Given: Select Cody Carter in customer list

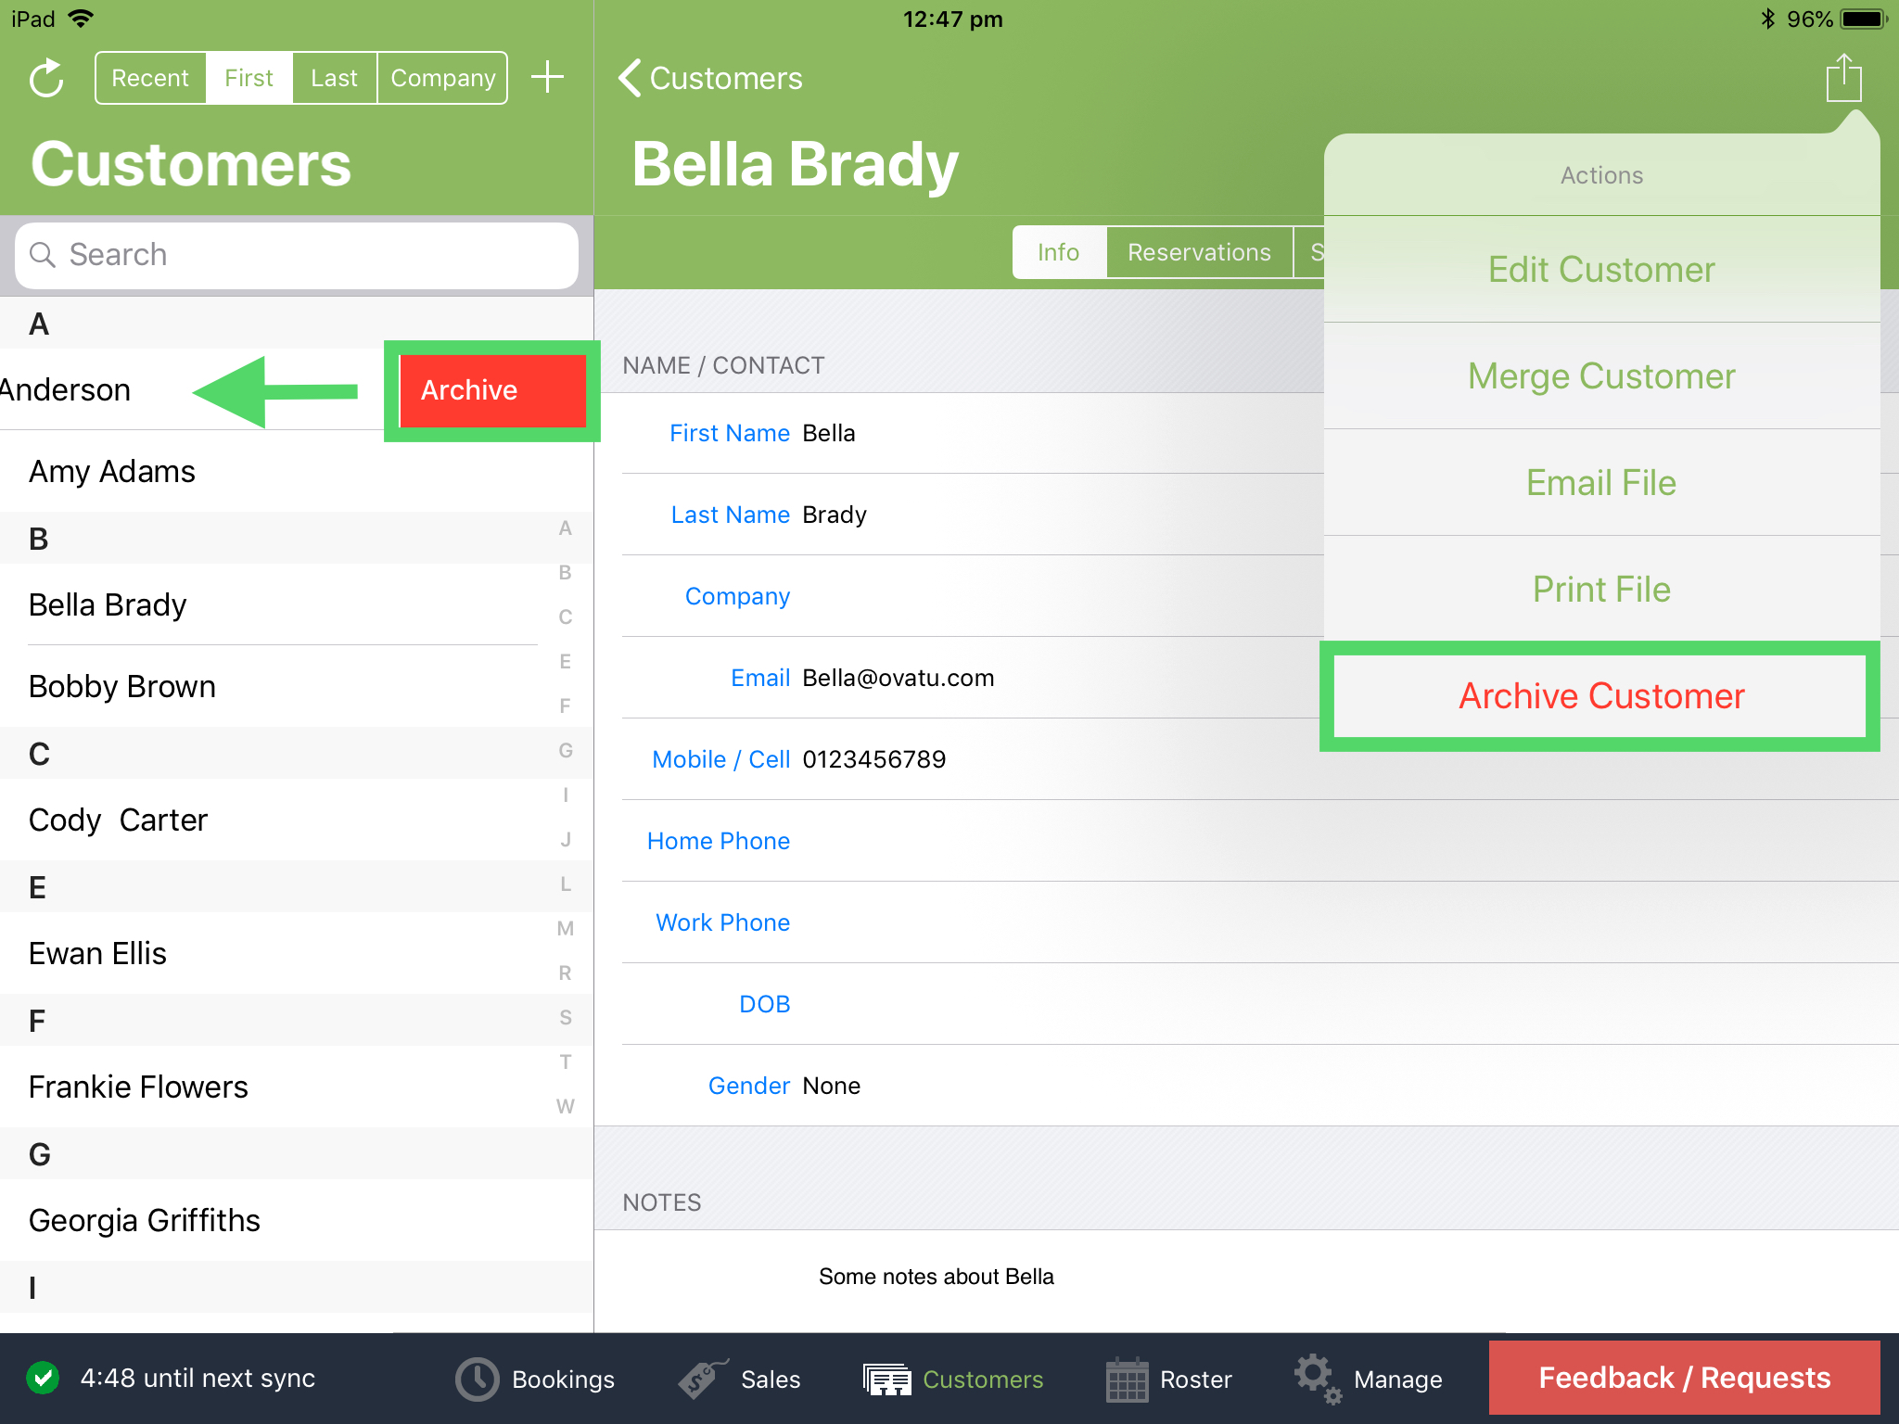Looking at the screenshot, I should click(297, 820).
